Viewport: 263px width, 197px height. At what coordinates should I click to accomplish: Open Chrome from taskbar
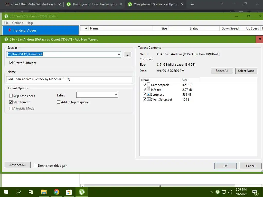[56, 192]
